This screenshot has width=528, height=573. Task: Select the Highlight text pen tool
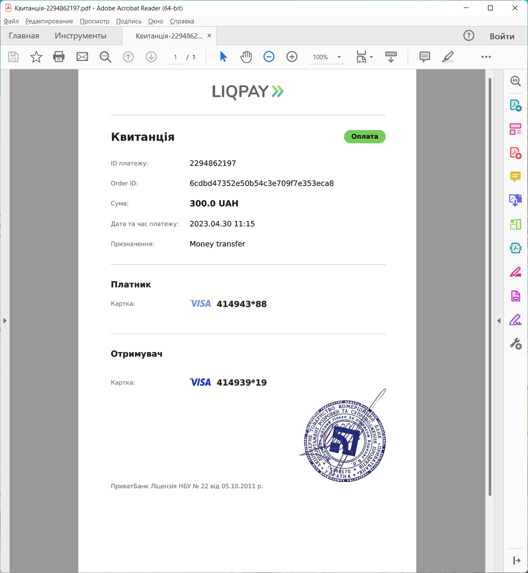(x=448, y=57)
